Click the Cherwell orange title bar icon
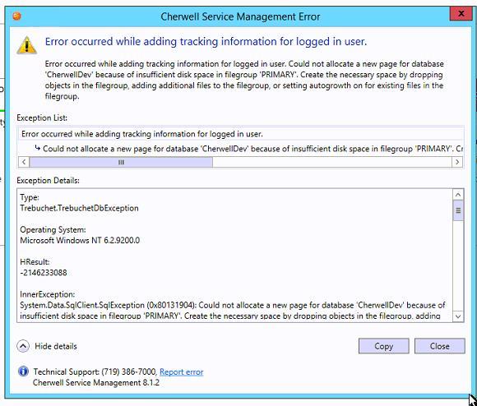 17,16
